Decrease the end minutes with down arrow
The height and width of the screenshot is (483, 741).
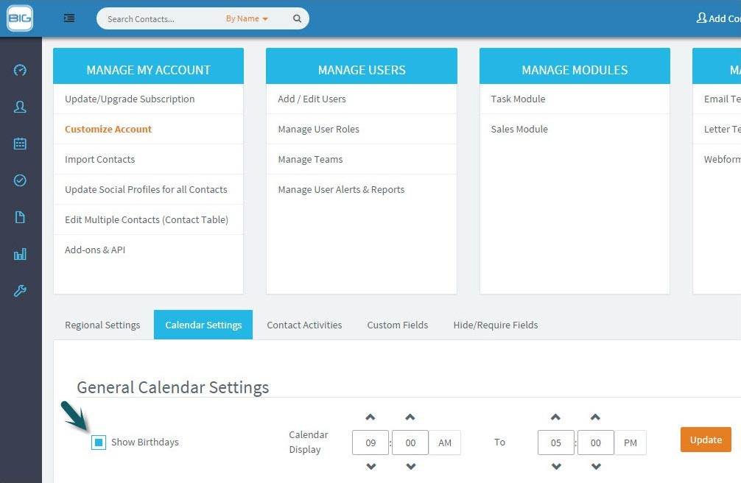596,467
